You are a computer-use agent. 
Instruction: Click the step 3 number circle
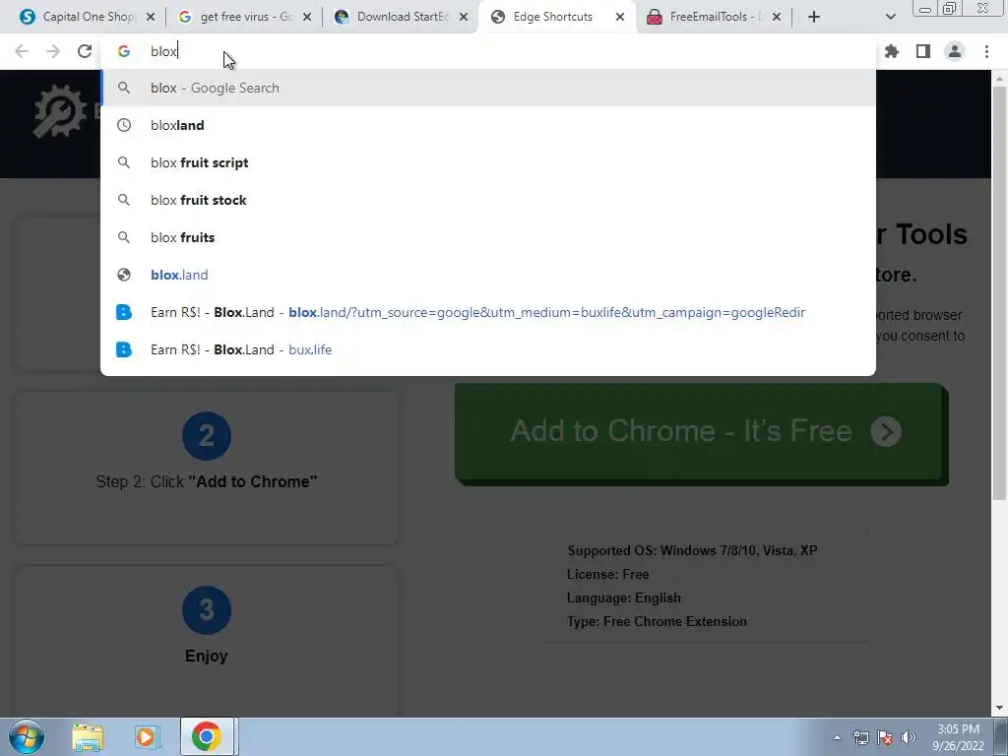pos(207,610)
